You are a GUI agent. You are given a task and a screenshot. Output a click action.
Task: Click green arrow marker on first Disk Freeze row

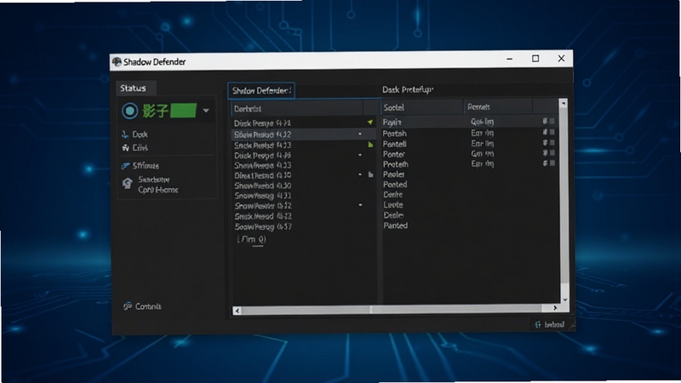370,123
